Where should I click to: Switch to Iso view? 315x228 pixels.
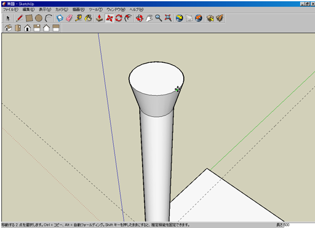(x=8, y=28)
